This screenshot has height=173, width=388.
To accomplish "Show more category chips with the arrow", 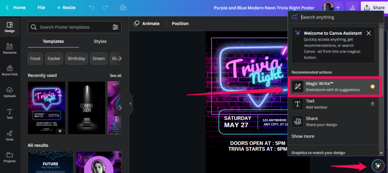I will [x=120, y=59].
